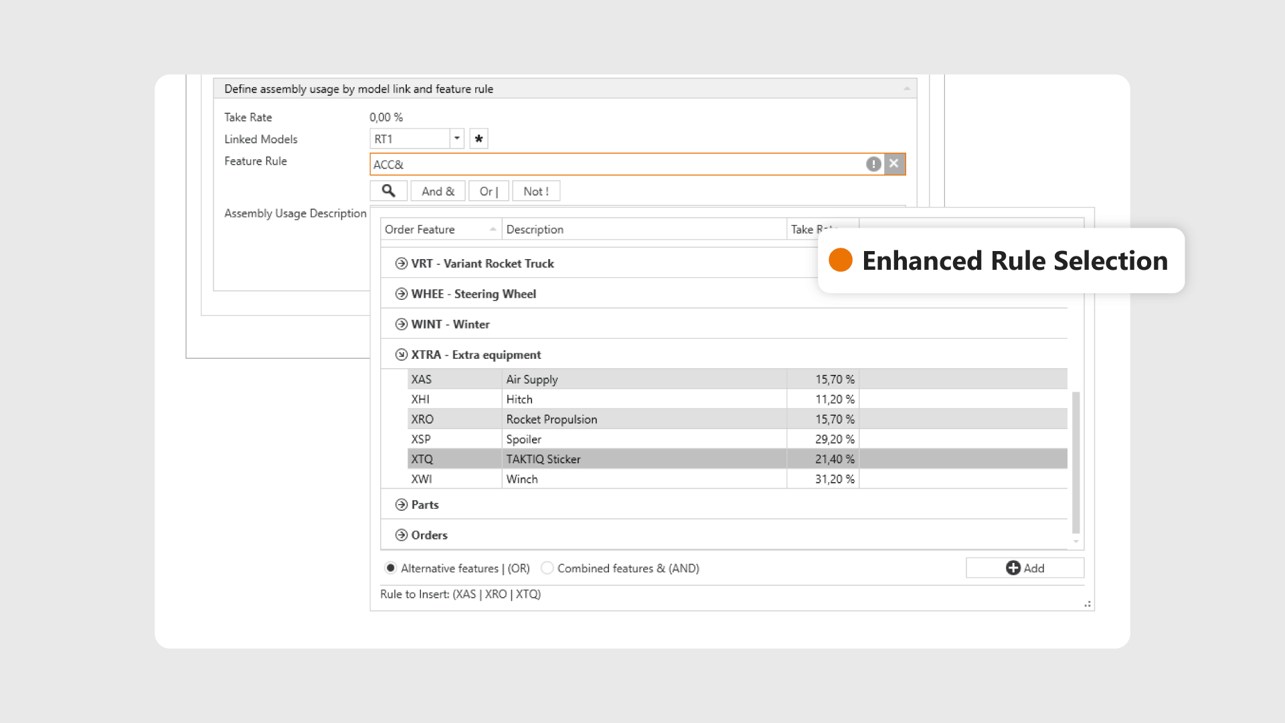Expand the Parts group
The width and height of the screenshot is (1285, 723).
401,505
